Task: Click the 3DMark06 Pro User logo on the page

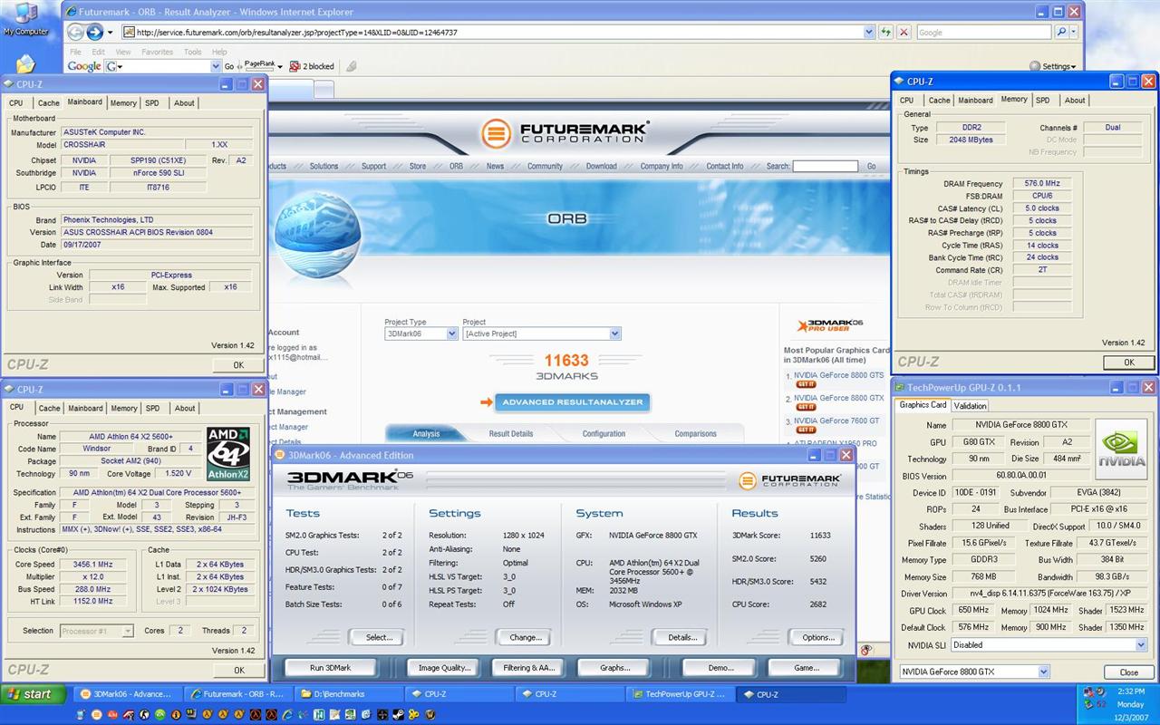Action: (x=830, y=325)
